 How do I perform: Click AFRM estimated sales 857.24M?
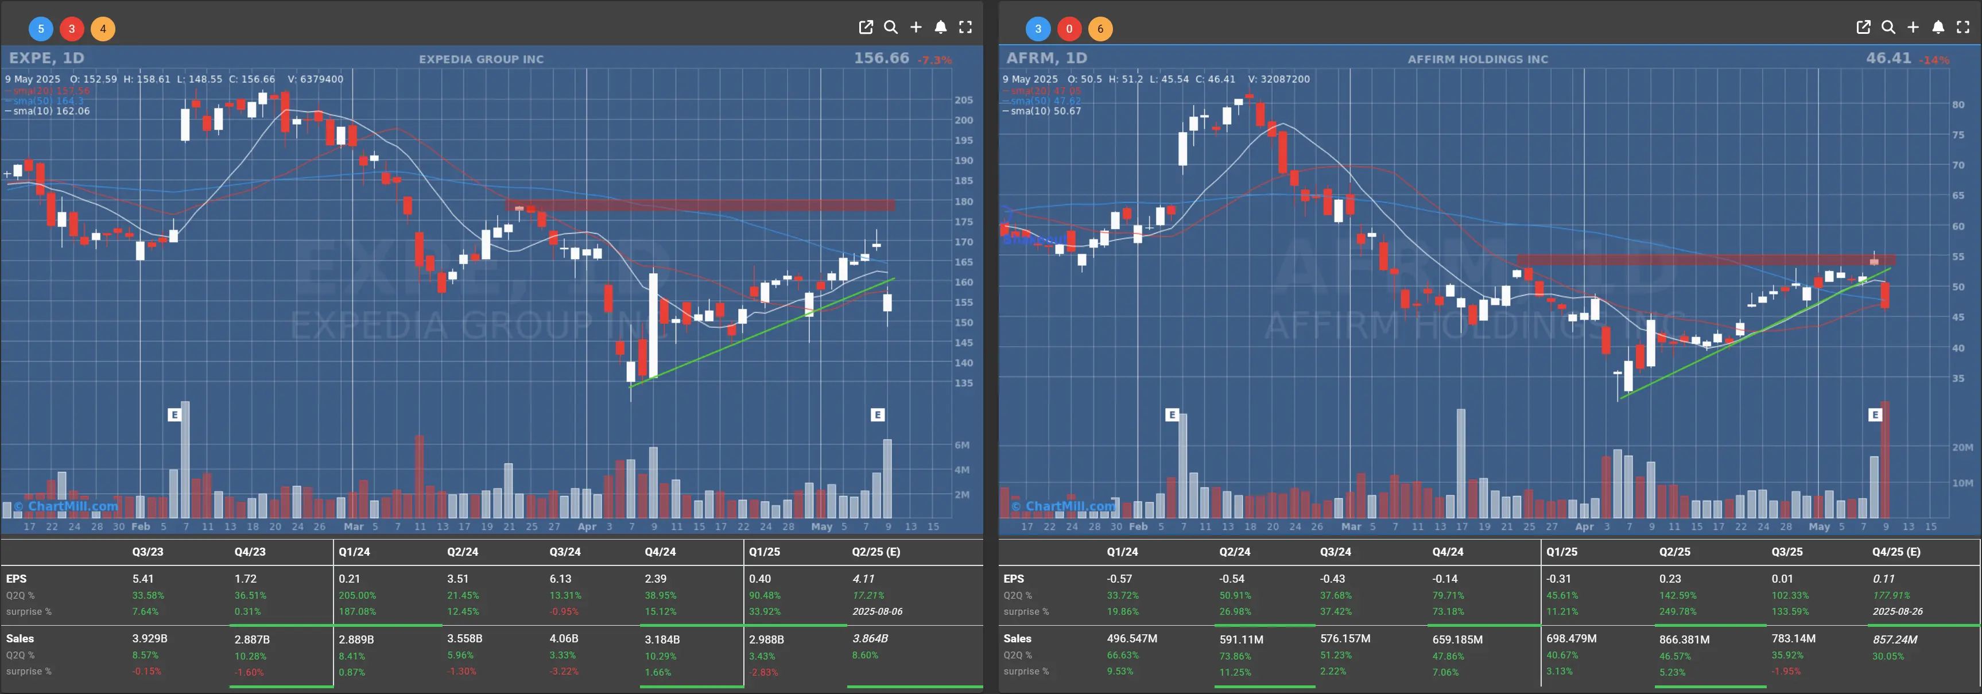[1895, 639]
